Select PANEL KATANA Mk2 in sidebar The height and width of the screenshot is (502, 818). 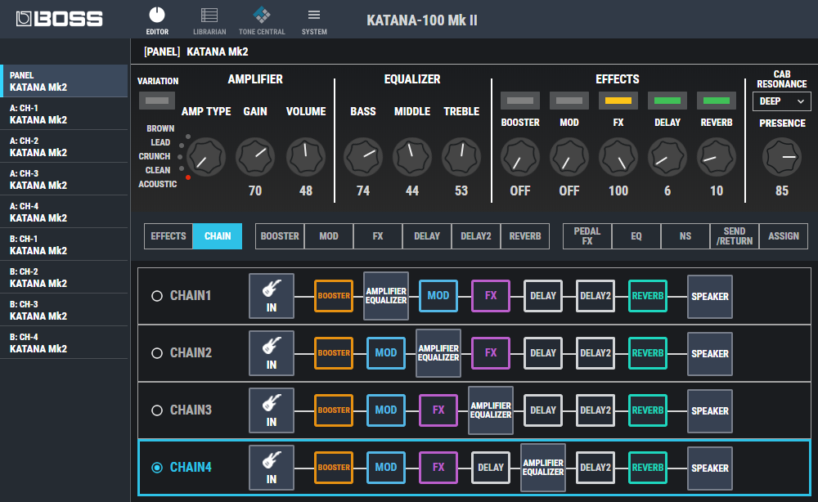click(64, 81)
